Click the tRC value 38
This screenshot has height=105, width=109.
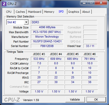click(x=90, y=82)
